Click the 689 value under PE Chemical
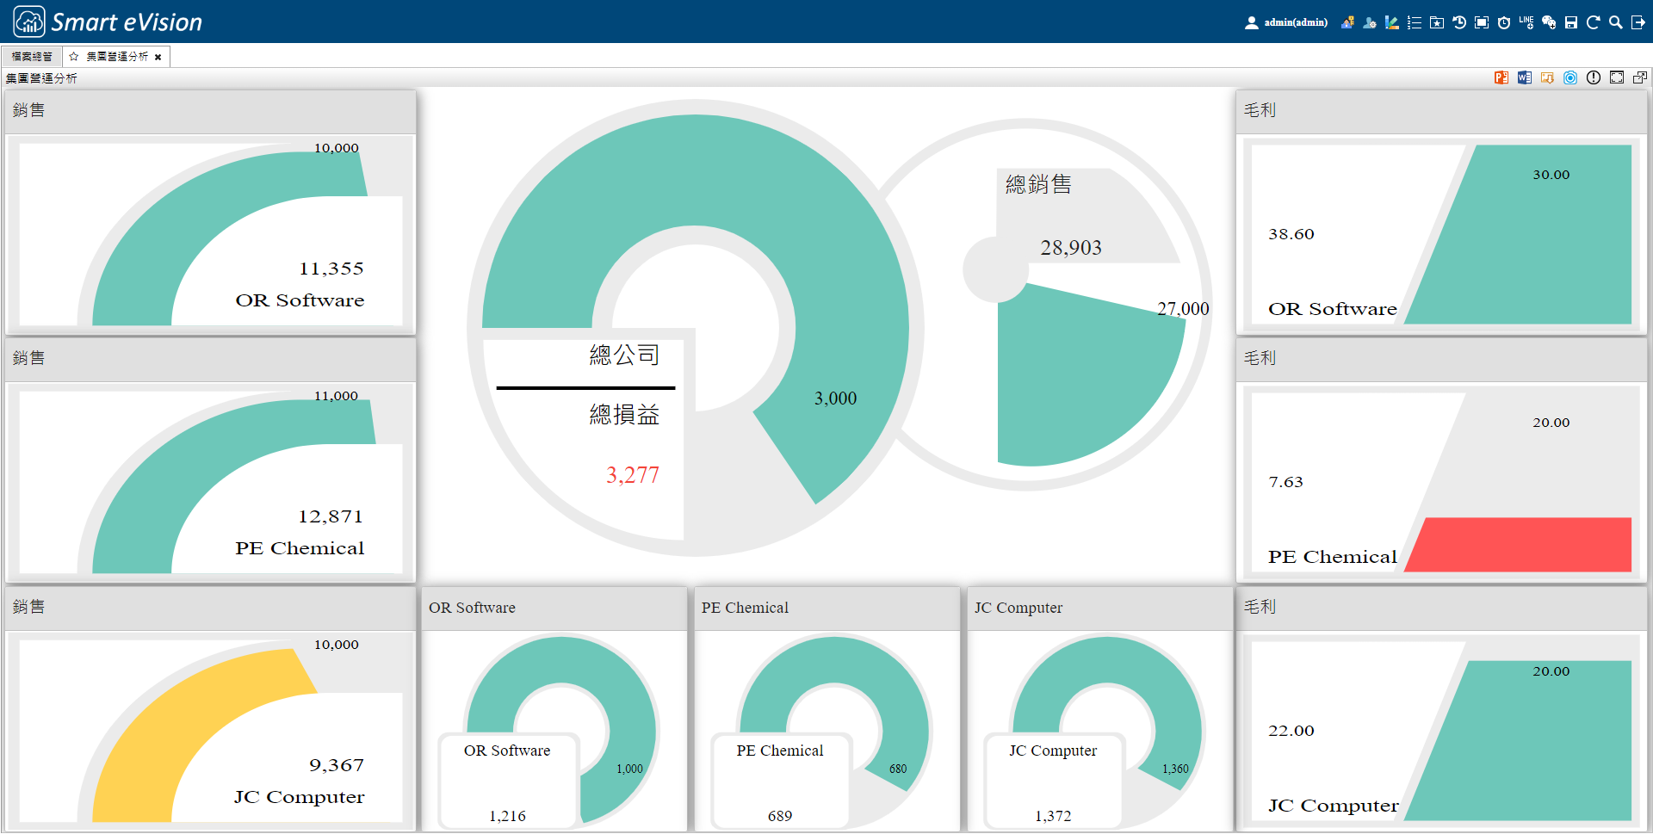1653x834 pixels. point(780,816)
